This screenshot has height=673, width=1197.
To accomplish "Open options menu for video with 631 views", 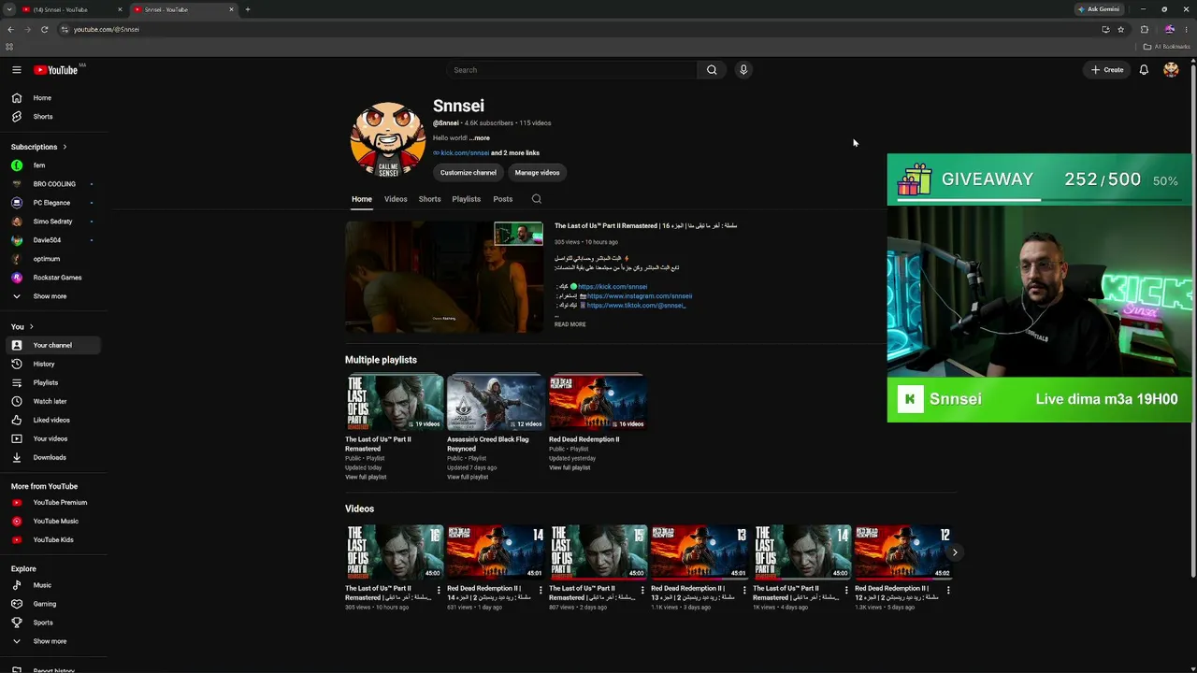I will (x=541, y=590).
